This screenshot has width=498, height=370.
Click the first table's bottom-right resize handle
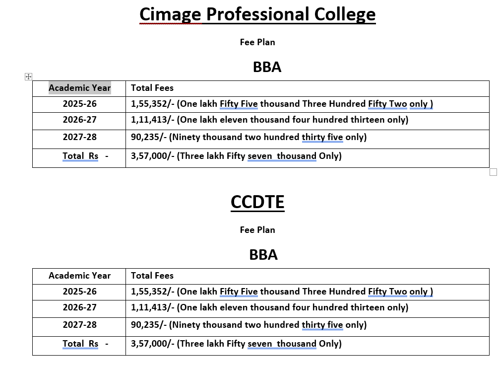coord(493,172)
